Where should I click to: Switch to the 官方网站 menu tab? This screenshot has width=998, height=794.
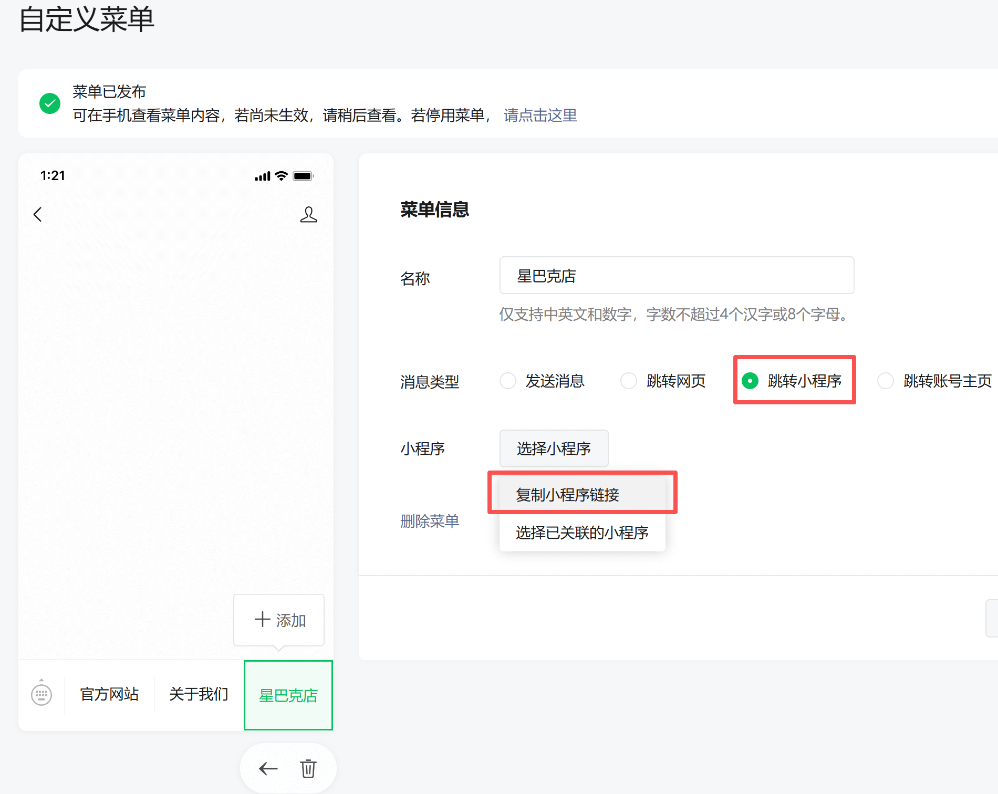(109, 695)
